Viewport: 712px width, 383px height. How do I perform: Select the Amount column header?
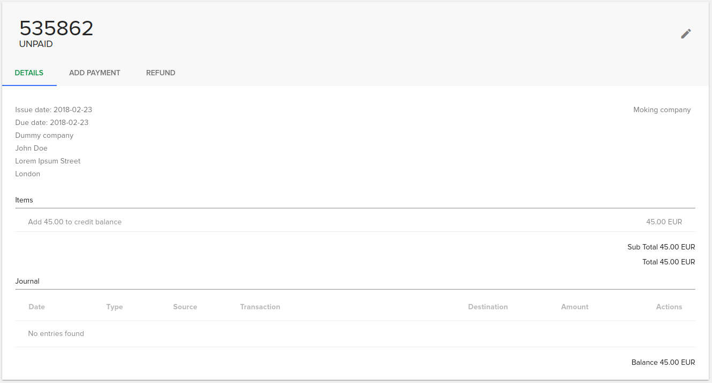click(x=574, y=307)
